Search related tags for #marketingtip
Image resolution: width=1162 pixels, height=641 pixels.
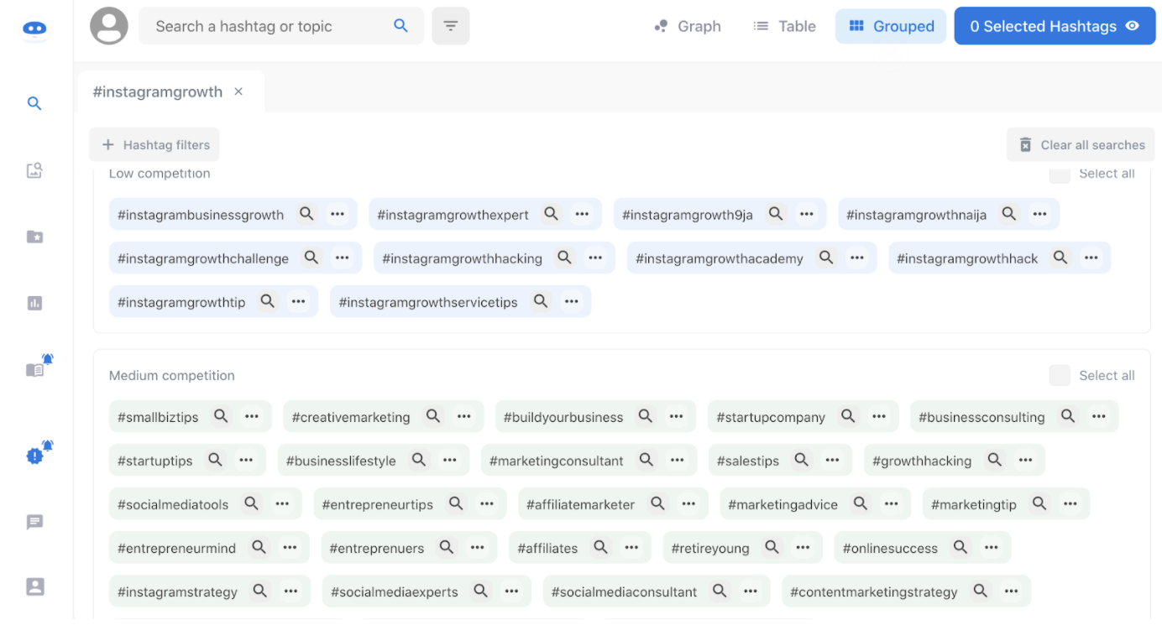pos(1039,503)
